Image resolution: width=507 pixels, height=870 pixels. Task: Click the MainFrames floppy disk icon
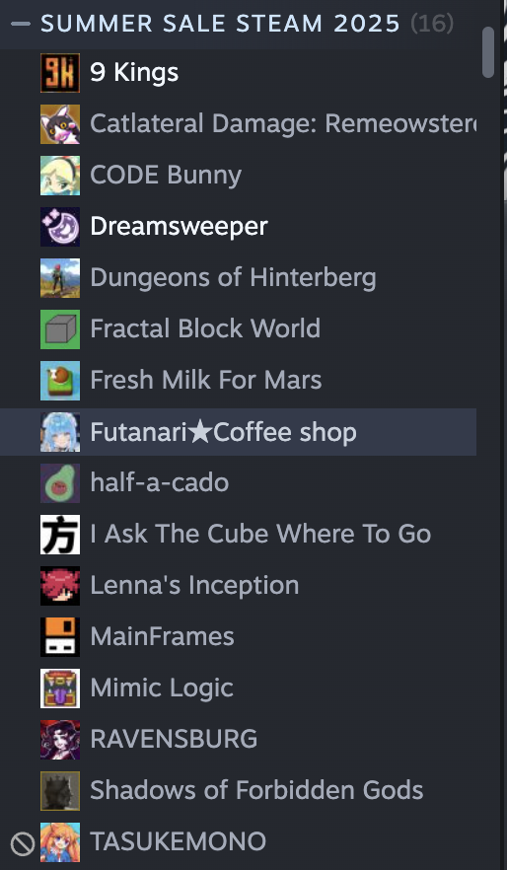pyautogui.click(x=60, y=637)
